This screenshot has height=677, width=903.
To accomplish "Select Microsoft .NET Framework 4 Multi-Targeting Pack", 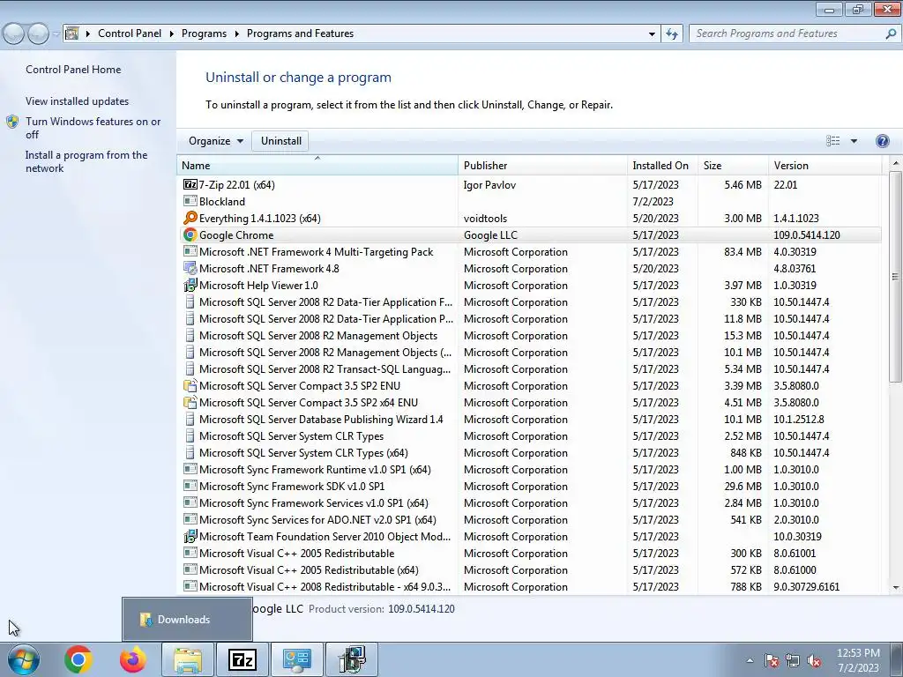I will pyautogui.click(x=529, y=251).
